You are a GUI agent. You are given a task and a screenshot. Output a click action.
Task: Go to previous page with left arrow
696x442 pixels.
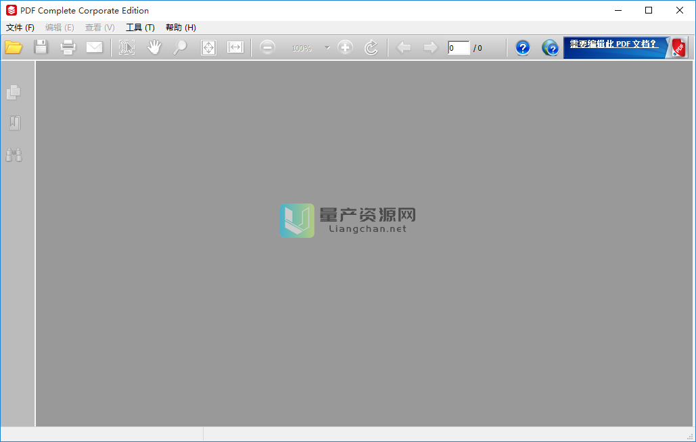tap(404, 47)
